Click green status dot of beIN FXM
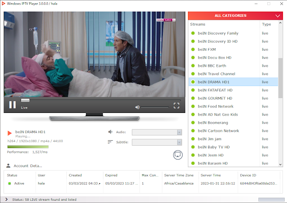 click(x=193, y=49)
